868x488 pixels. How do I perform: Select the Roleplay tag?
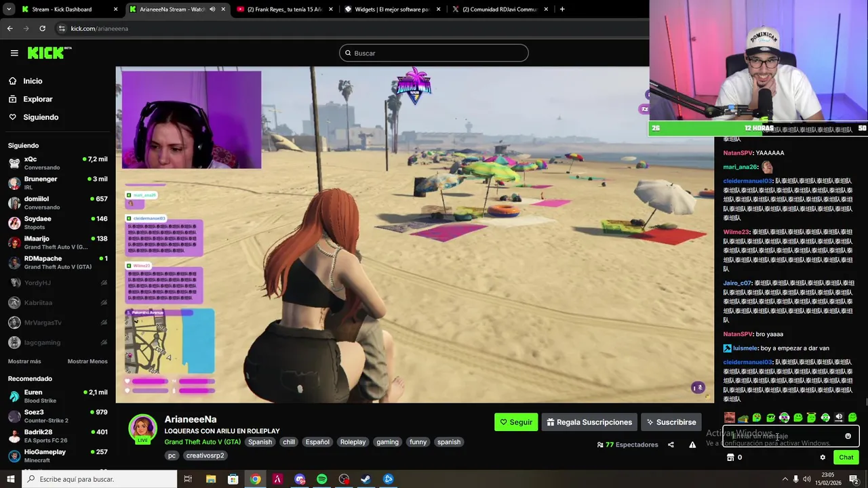(x=353, y=442)
